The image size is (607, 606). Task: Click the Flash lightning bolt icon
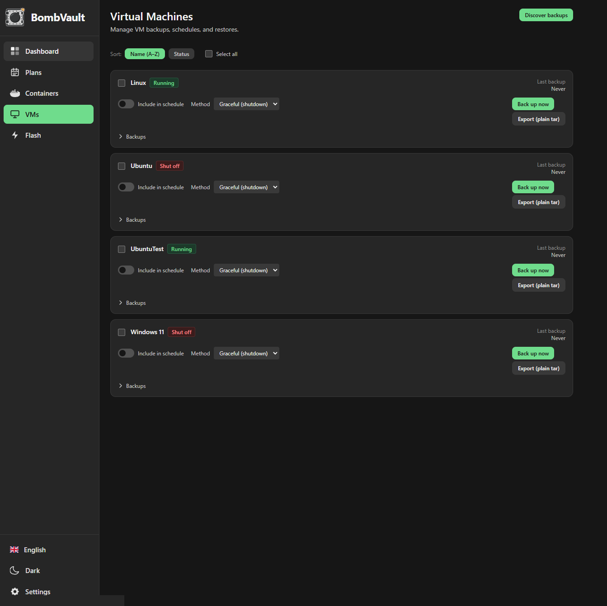(x=15, y=135)
